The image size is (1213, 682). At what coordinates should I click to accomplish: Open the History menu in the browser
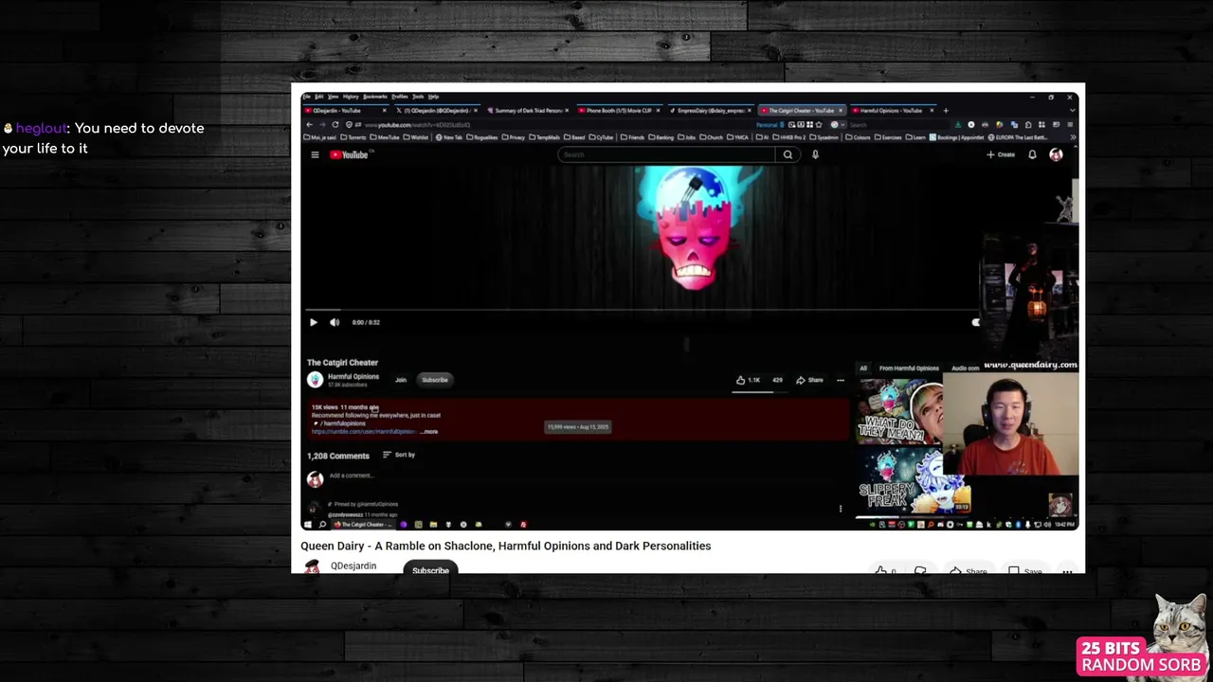pyautogui.click(x=351, y=97)
